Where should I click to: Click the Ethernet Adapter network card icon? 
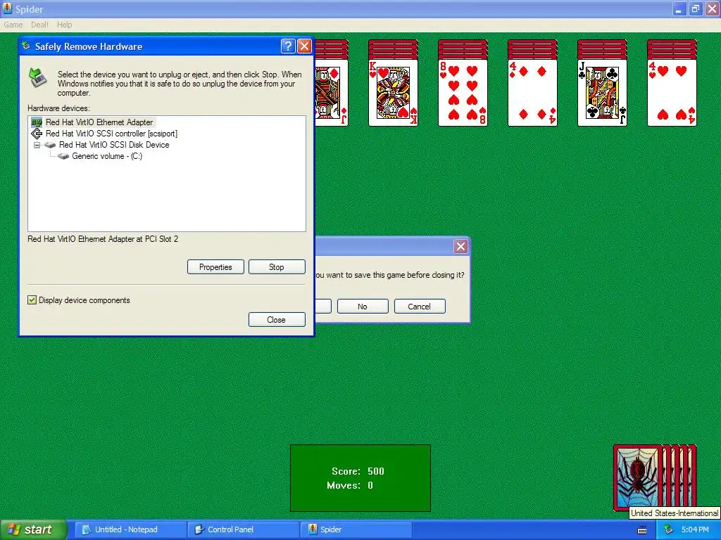pos(37,122)
